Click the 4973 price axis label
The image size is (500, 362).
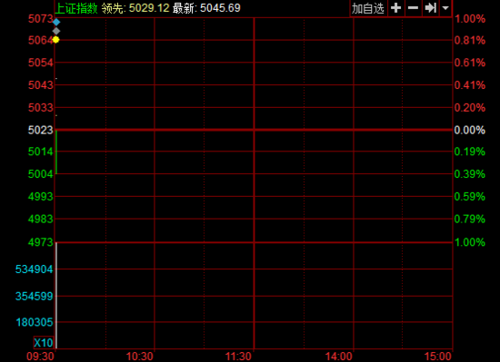tap(40, 242)
